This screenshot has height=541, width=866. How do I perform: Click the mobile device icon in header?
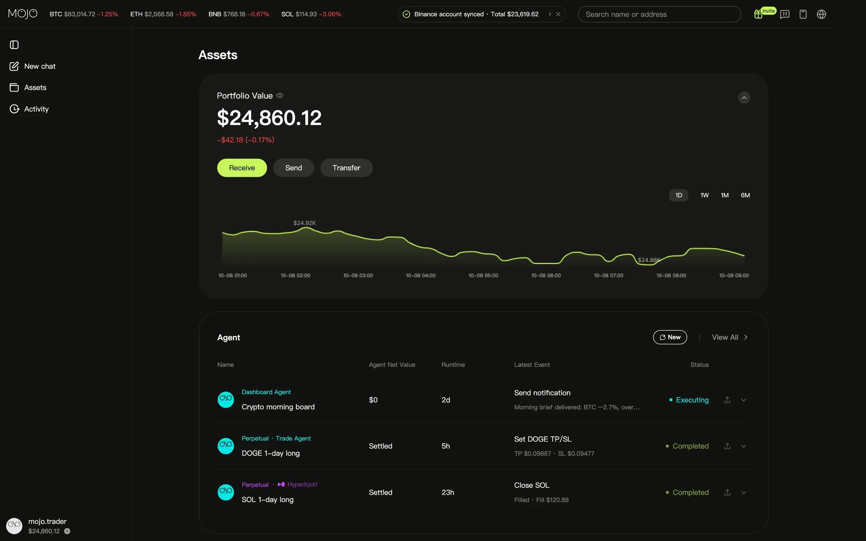[x=803, y=14]
